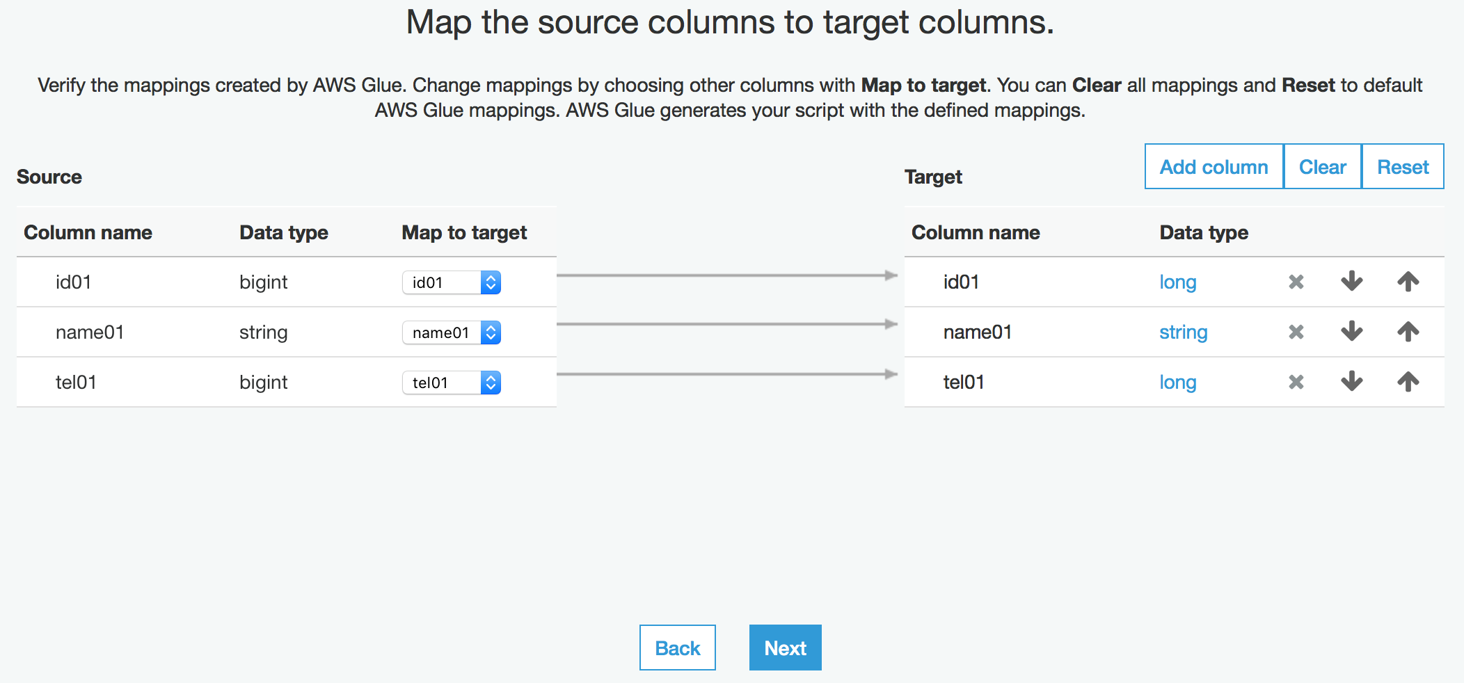Screen dimensions: 1464x683
Task: Move tel01 target column down
Action: click(x=1351, y=382)
